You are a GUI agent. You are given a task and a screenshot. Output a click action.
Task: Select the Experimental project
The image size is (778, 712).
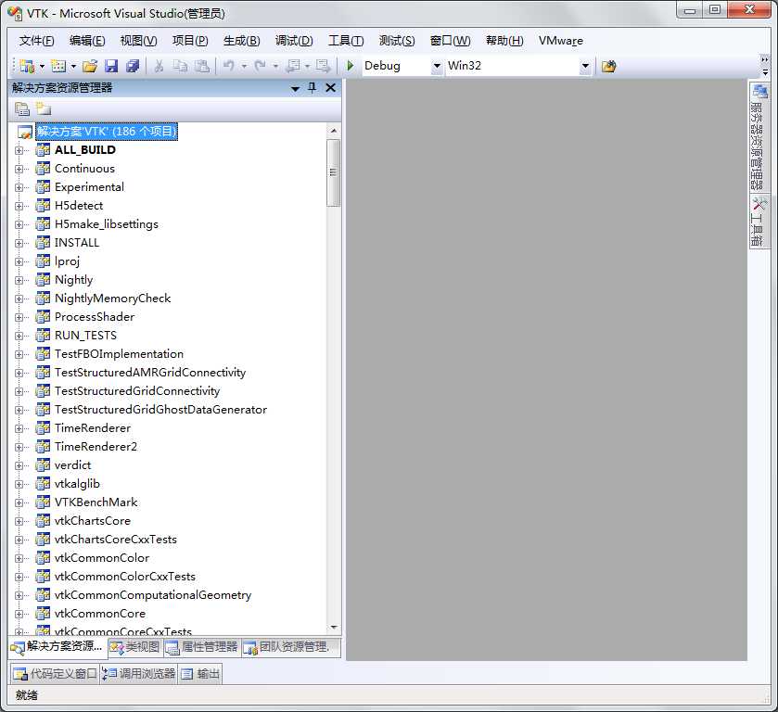click(89, 187)
